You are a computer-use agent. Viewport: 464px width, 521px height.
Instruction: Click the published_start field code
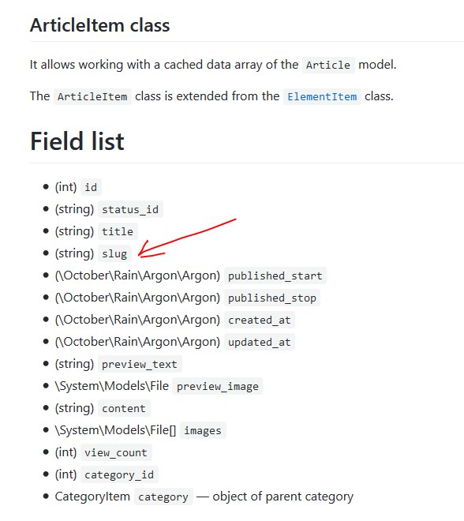(275, 275)
